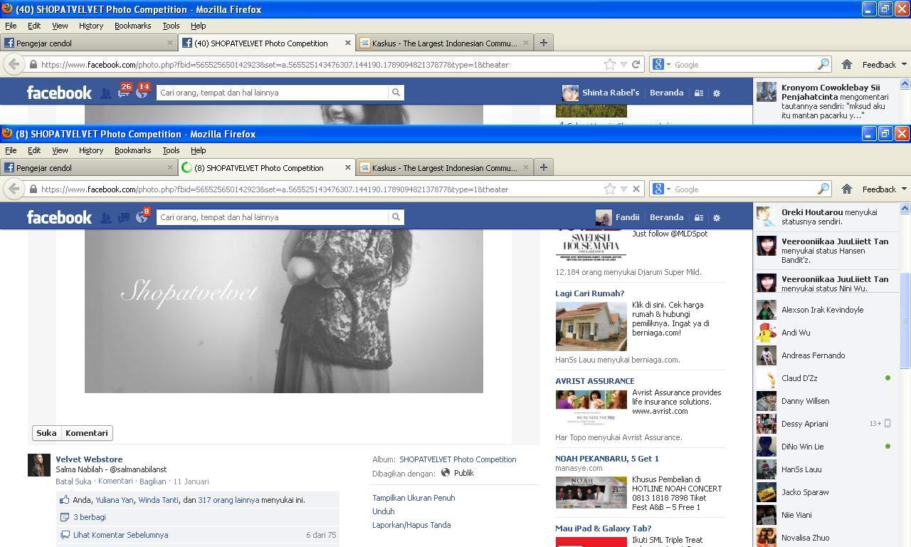This screenshot has height=547, width=911.
Task: Open messages icon with 26 badge
Action: 124,93
